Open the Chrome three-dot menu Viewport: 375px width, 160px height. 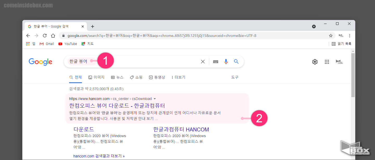click(x=350, y=36)
